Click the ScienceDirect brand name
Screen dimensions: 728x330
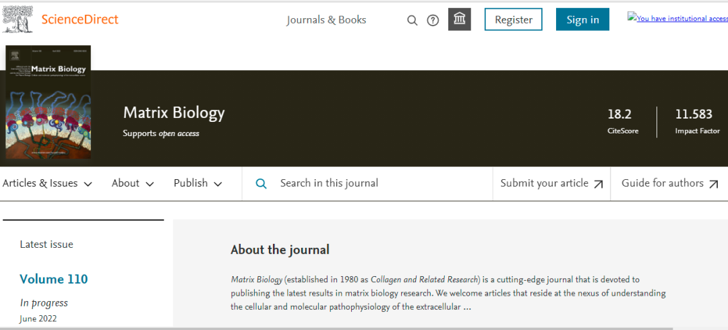(x=80, y=19)
